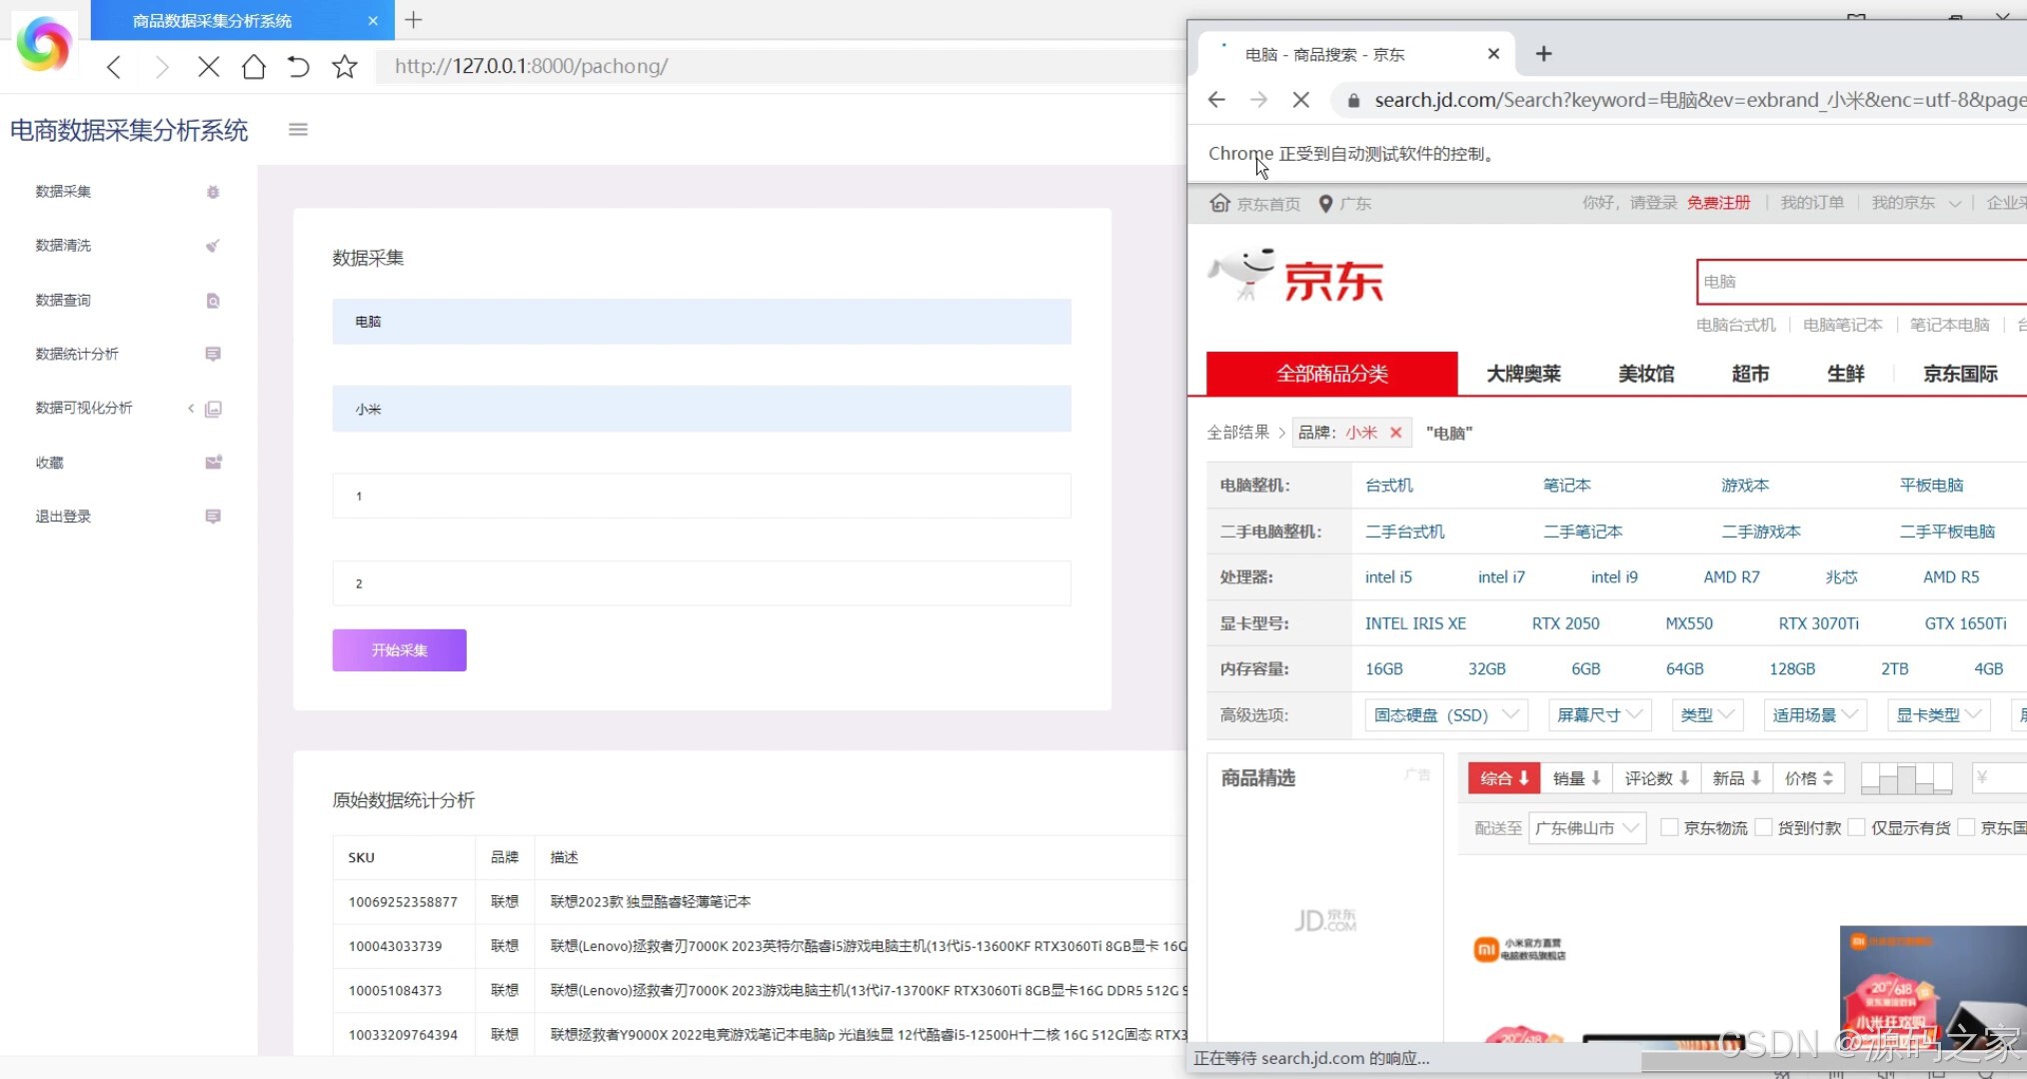
Task: Select the 数据采集 bug icon in sidebar
Action: (213, 192)
